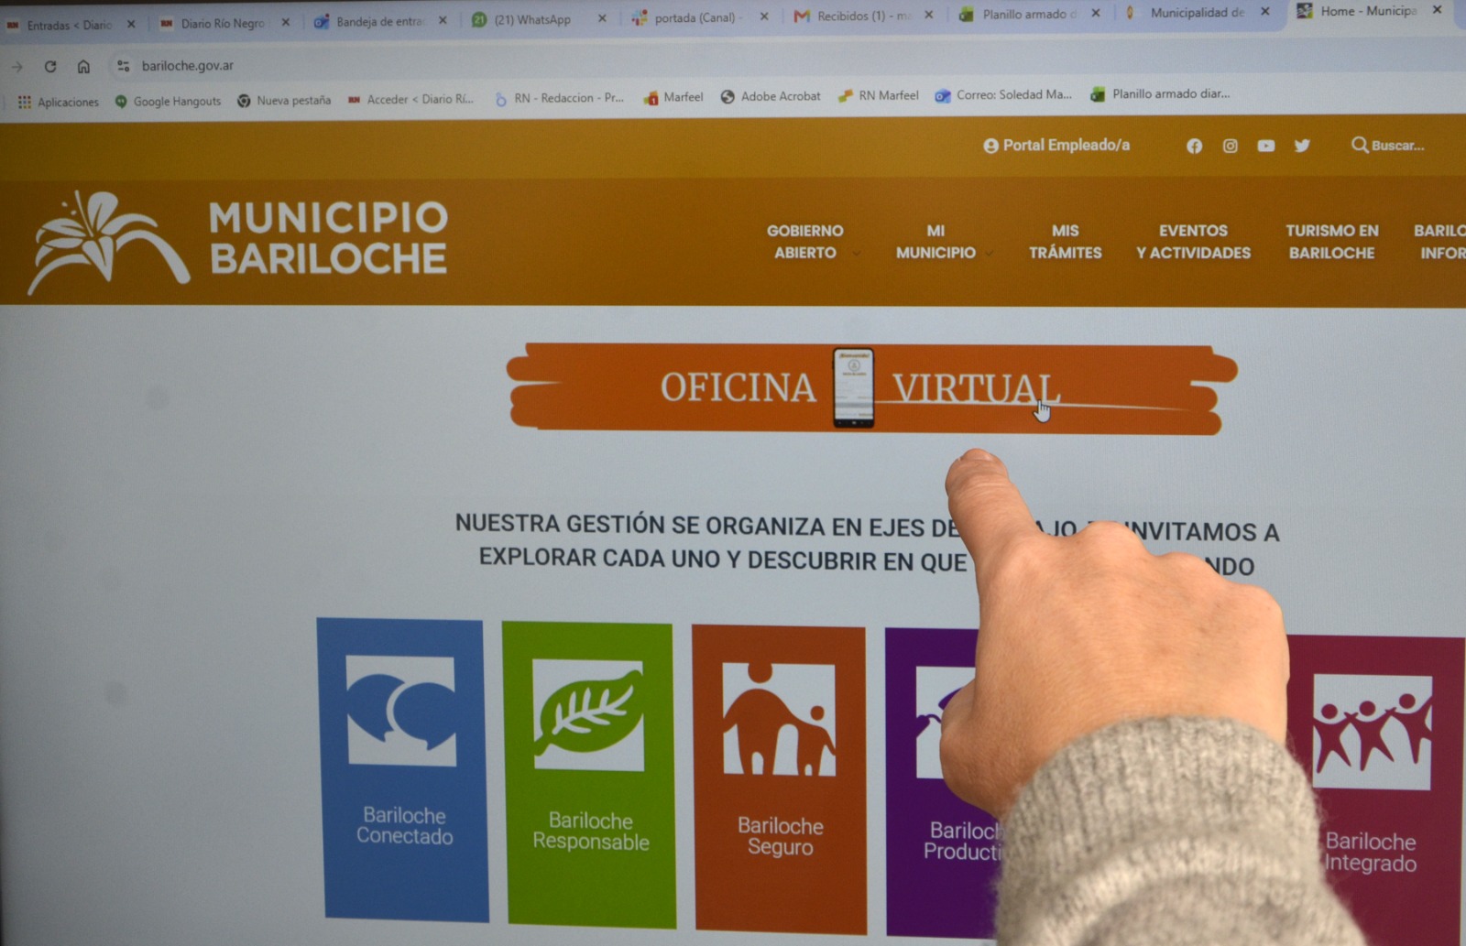Click the browser home icon
Screen dimensions: 1466x946
pos(83,66)
